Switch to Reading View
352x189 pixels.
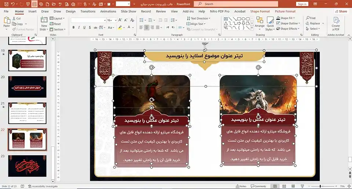(x=293, y=186)
